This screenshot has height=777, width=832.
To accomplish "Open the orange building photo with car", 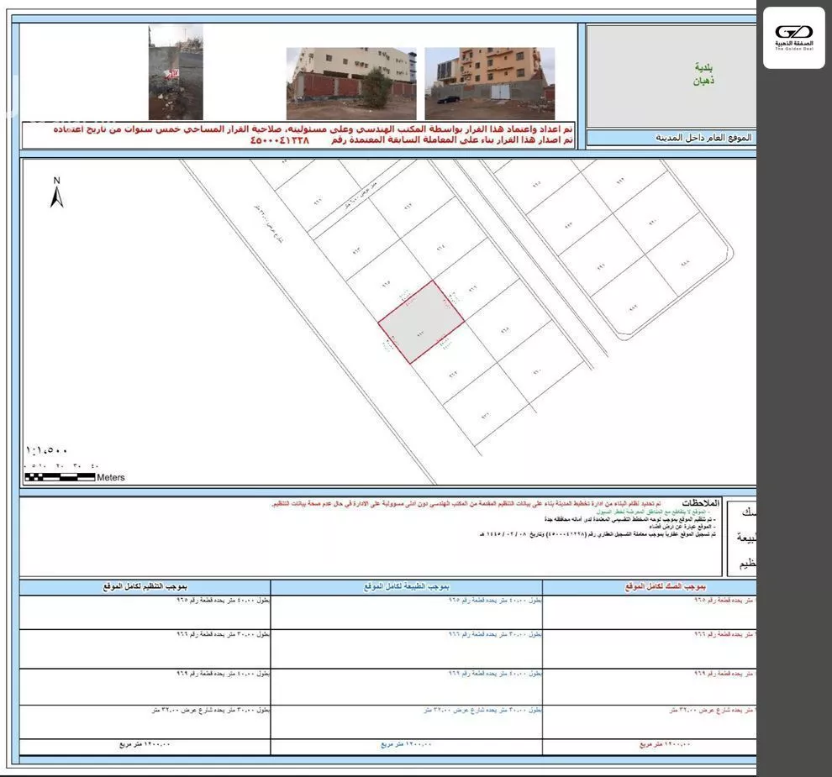I will 489,83.
